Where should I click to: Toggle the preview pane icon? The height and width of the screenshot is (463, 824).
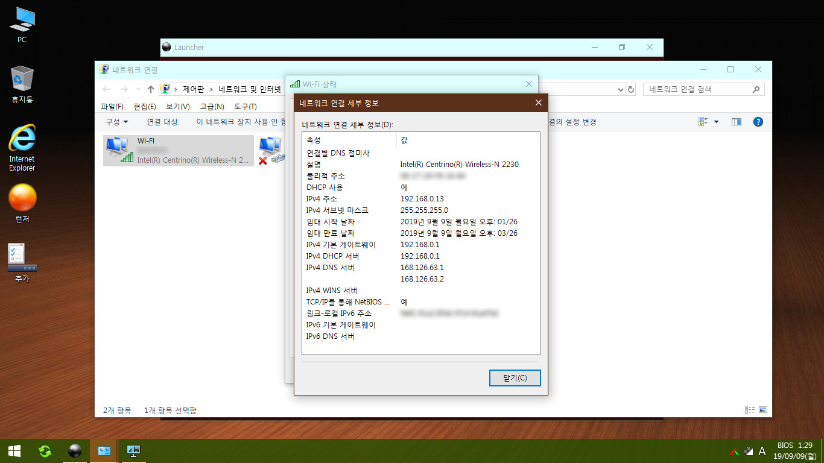click(x=736, y=122)
